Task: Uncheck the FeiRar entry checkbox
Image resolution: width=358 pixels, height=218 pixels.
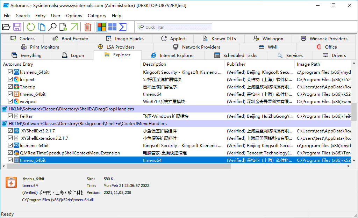Action: click(10, 116)
